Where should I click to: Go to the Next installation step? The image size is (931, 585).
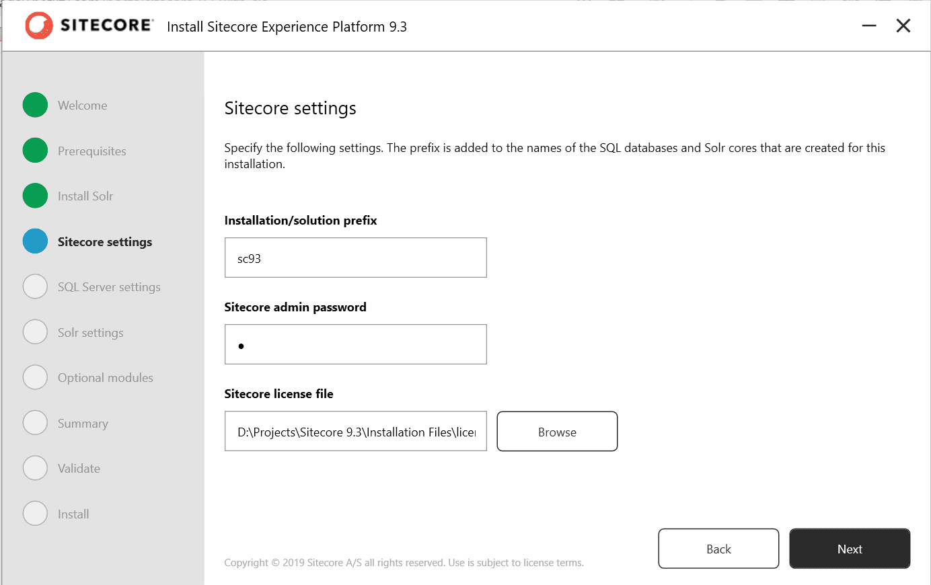tap(850, 549)
